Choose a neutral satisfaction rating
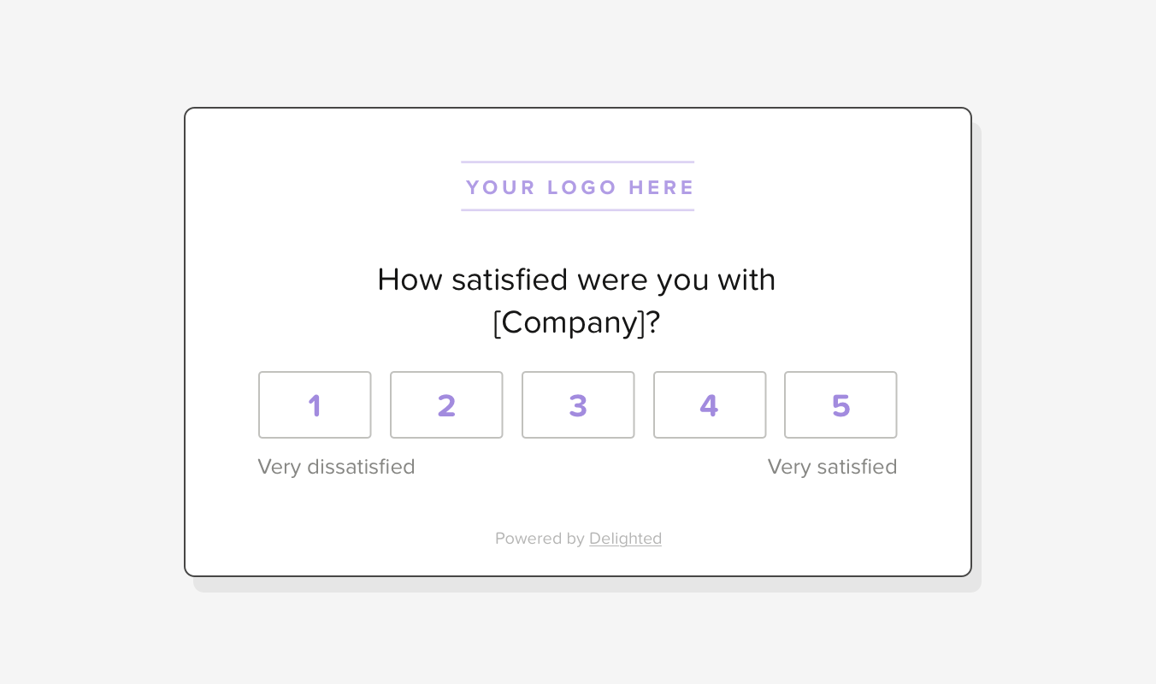The image size is (1156, 684). [x=578, y=404]
